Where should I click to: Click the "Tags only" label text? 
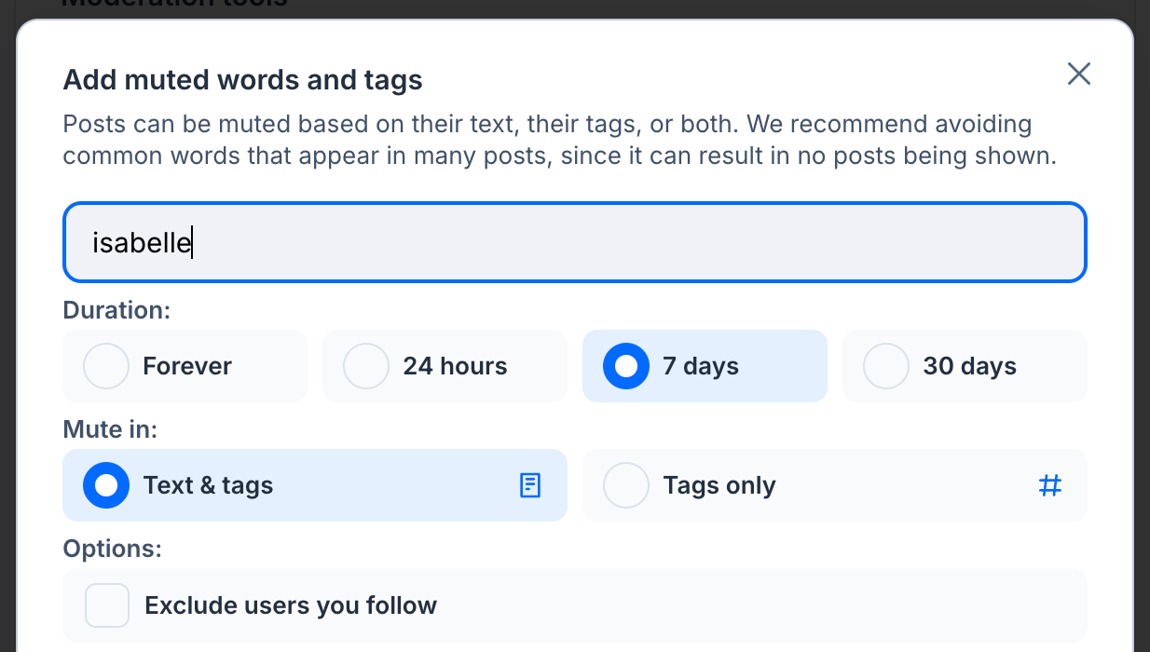coord(719,485)
